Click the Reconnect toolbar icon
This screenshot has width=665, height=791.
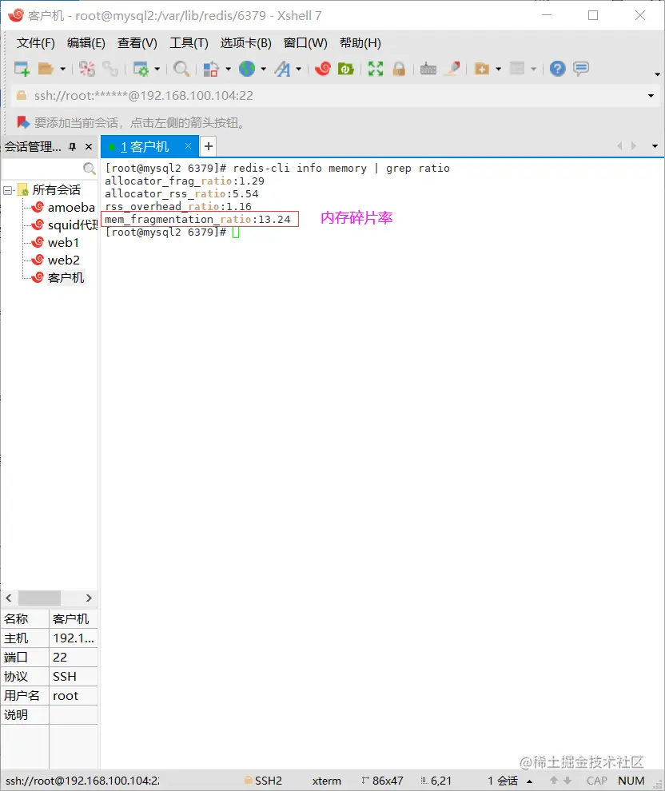point(110,69)
